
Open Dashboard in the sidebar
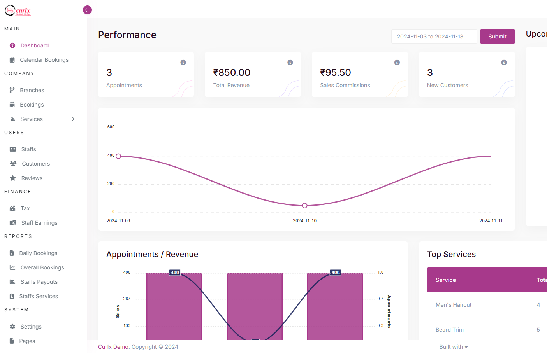[x=35, y=45]
